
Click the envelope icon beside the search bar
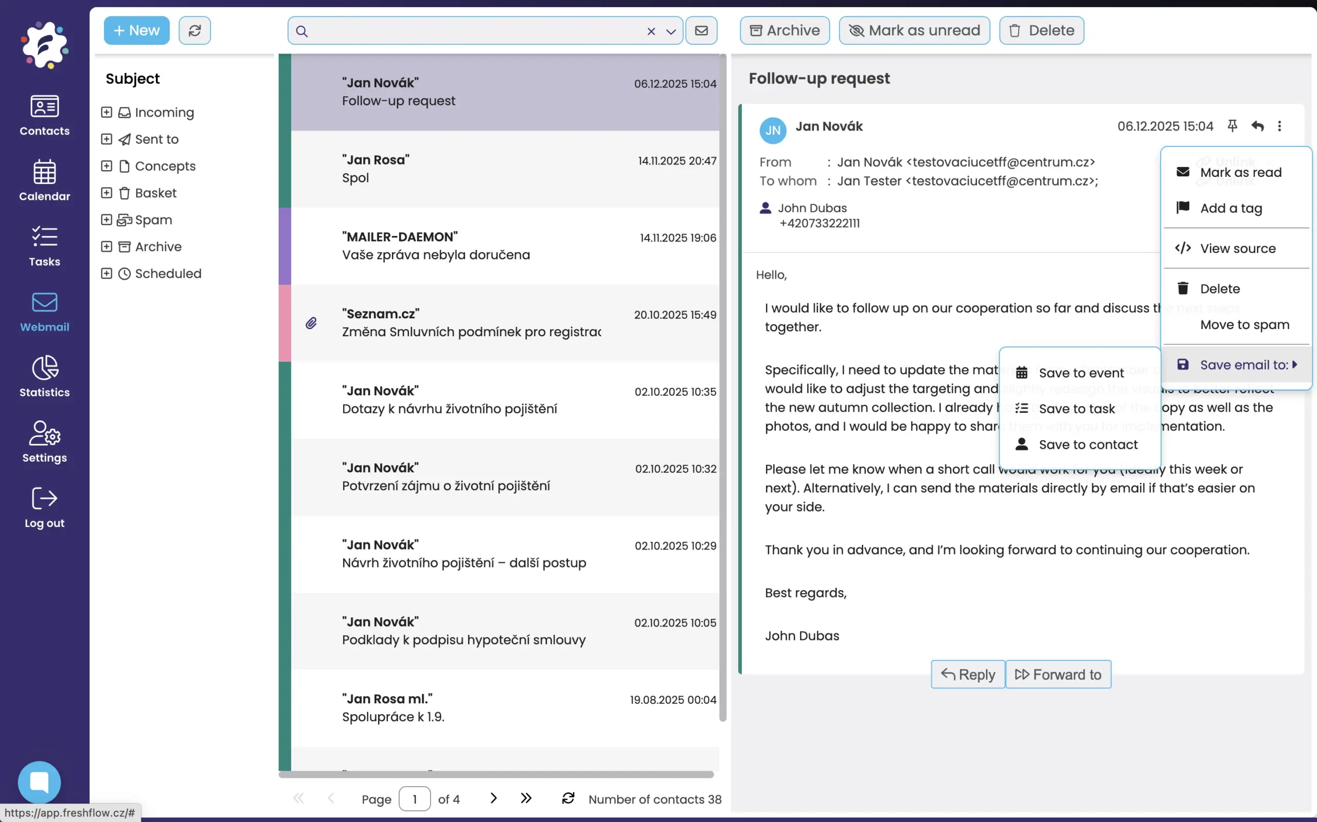[x=701, y=30]
